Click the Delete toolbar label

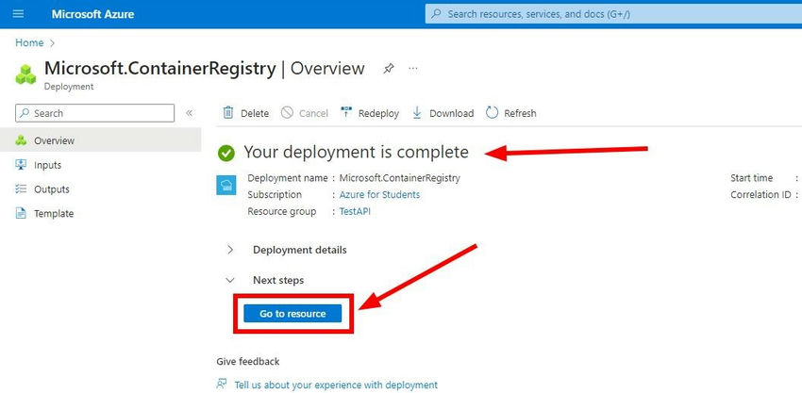(255, 113)
